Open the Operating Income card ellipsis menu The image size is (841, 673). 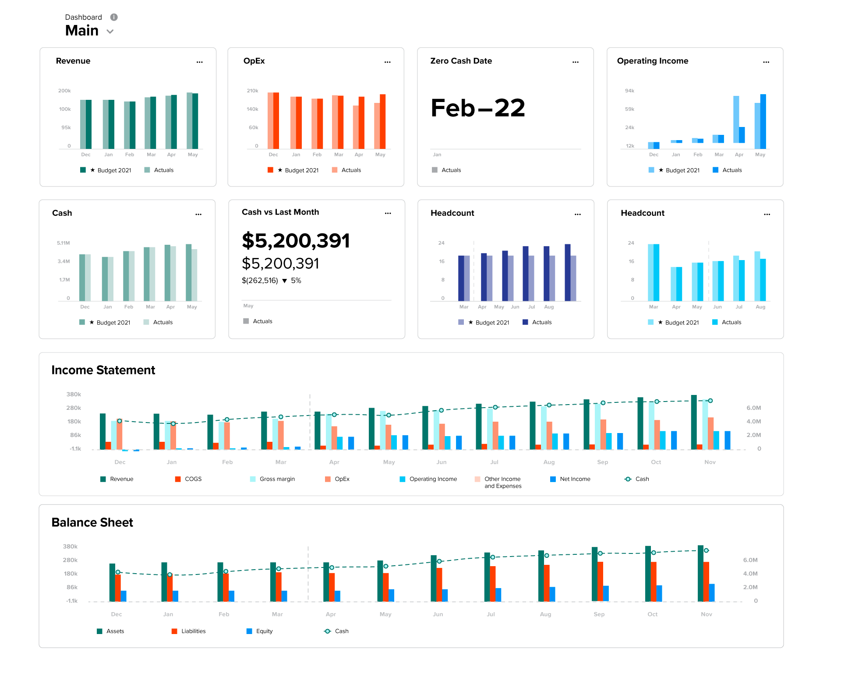(x=766, y=62)
